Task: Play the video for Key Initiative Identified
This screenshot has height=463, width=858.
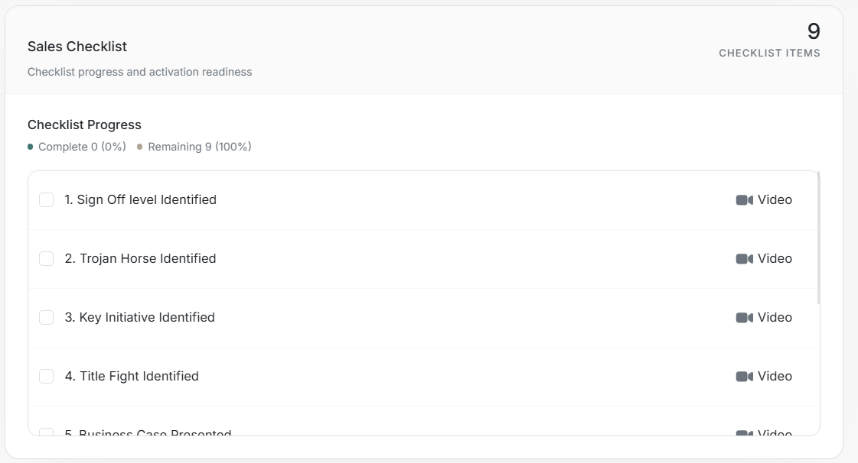Action: (764, 318)
